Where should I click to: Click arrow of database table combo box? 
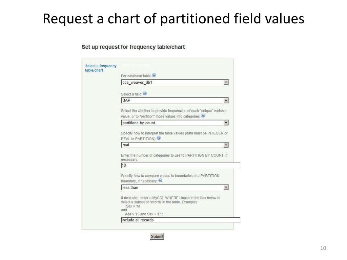click(226, 83)
